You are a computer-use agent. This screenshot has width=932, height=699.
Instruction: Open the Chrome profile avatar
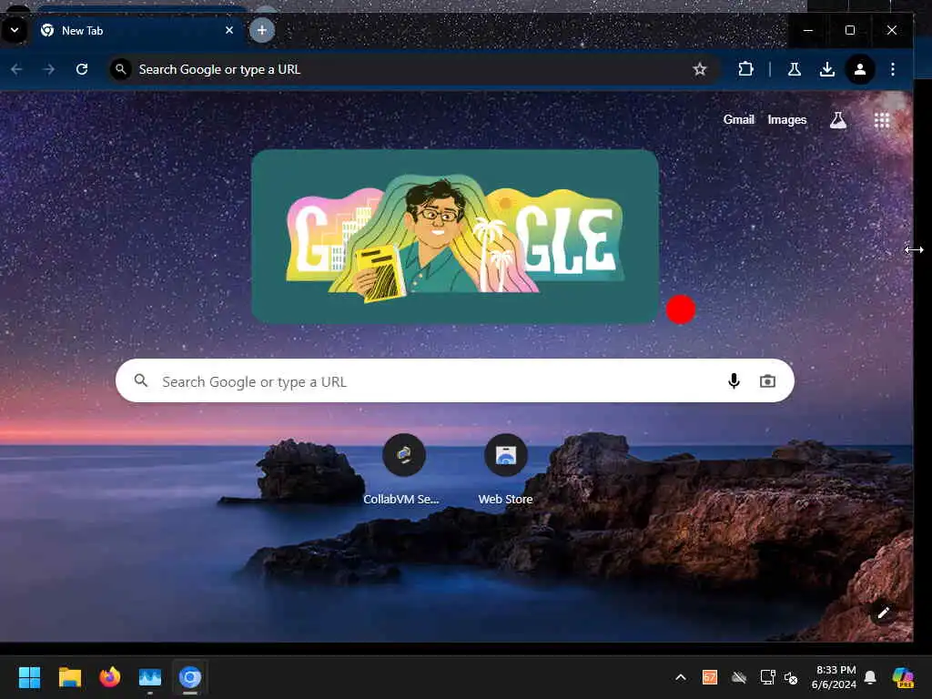pos(860,69)
